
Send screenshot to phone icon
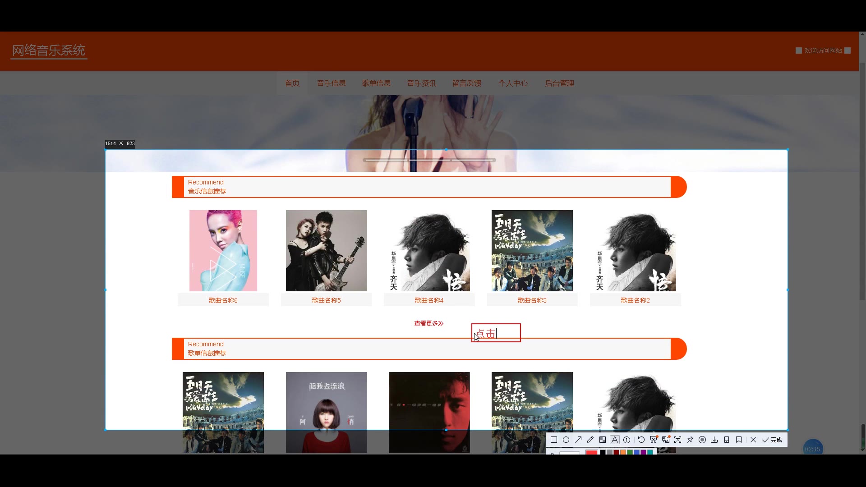[727, 440]
